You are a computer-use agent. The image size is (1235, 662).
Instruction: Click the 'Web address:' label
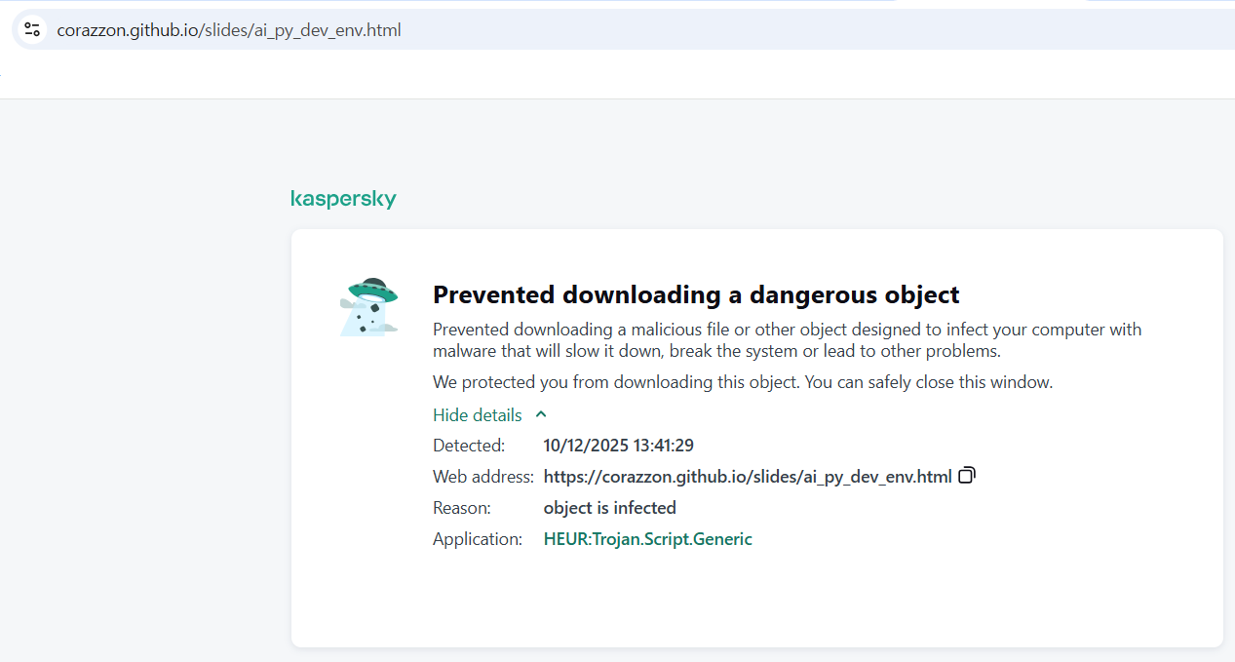[x=482, y=477]
